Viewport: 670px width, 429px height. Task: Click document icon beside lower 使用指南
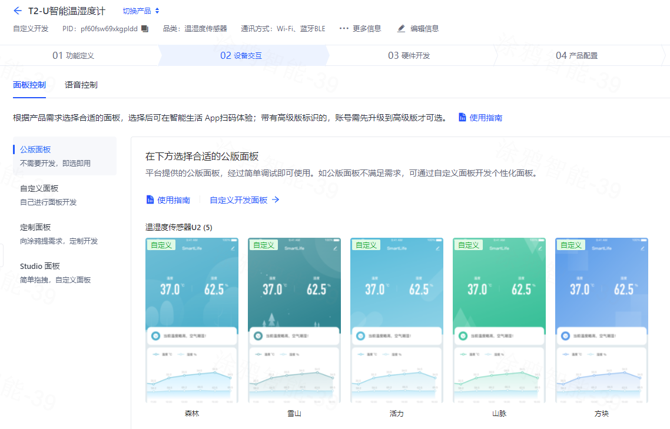point(150,199)
